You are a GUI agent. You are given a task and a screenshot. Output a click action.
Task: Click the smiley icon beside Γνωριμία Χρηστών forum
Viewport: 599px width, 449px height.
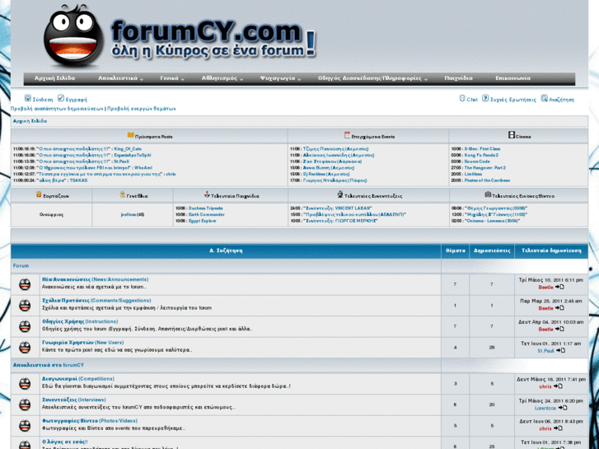pyautogui.click(x=25, y=348)
